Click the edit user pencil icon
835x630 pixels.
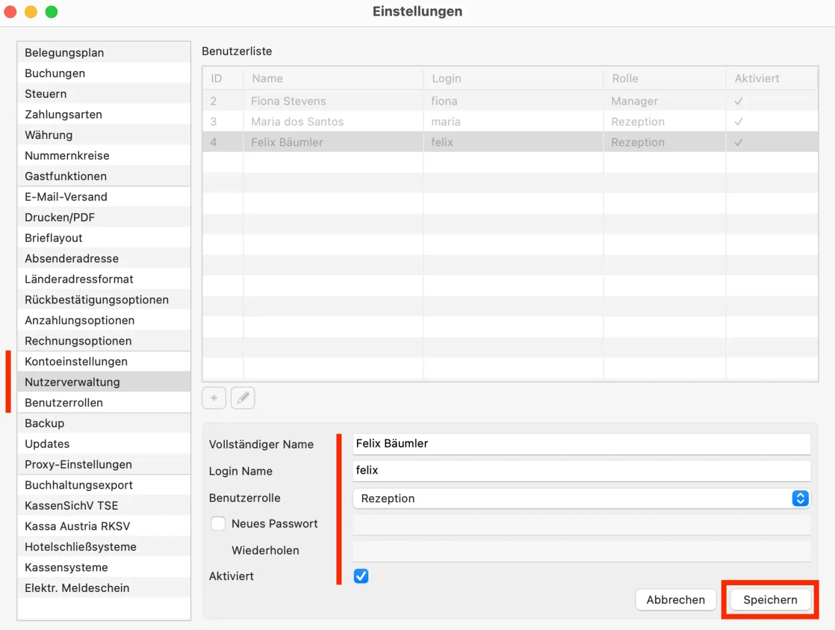click(243, 398)
